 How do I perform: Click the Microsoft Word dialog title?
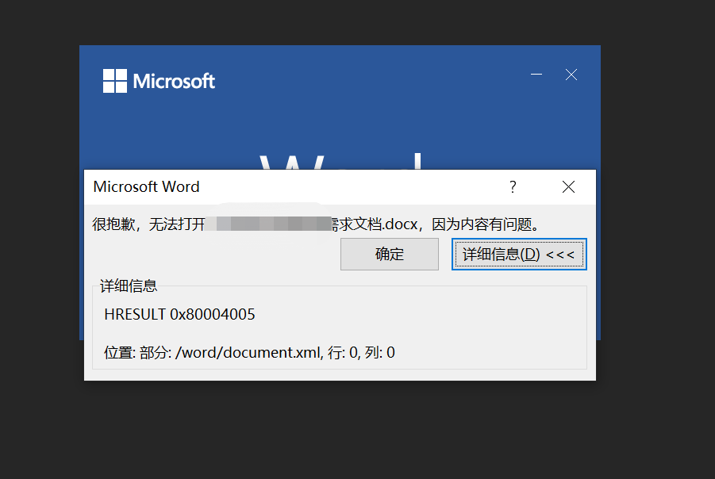[x=146, y=187]
